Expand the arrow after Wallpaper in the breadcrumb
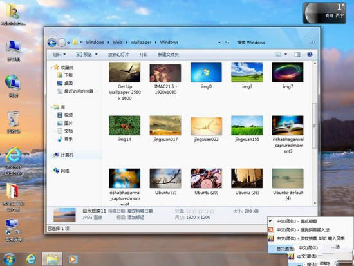 coord(156,43)
